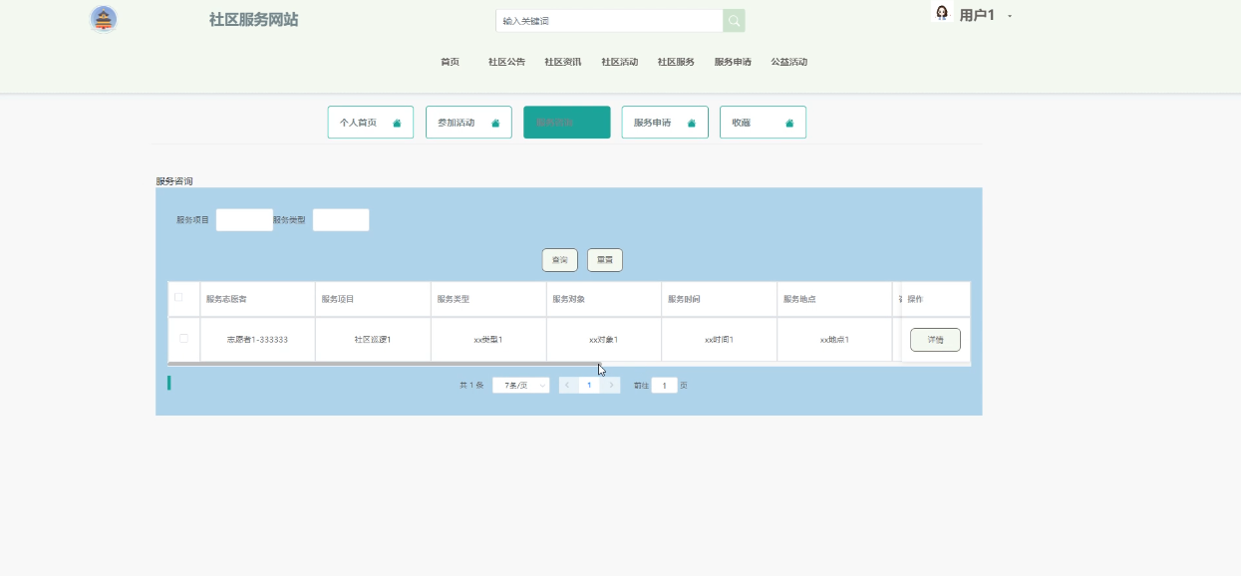Open the 用户1 account dropdown arrow
Viewport: 1241px width, 576px height.
[1010, 16]
